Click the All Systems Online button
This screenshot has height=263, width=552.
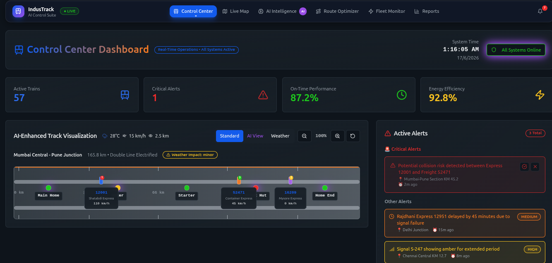[516, 50]
